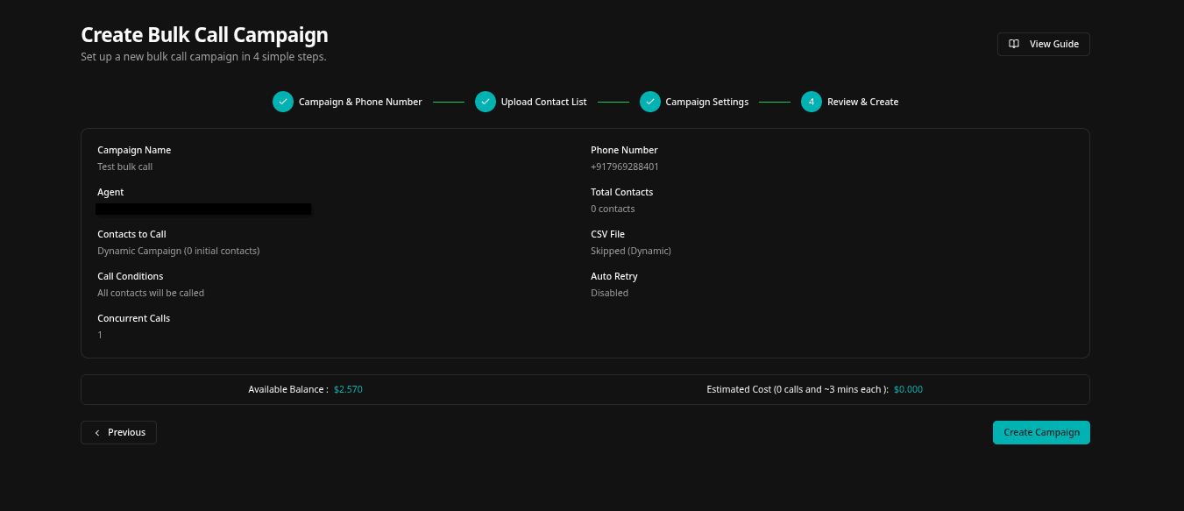The image size is (1184, 511).
Task: Click the Auto Retry Disabled value
Action: (609, 293)
